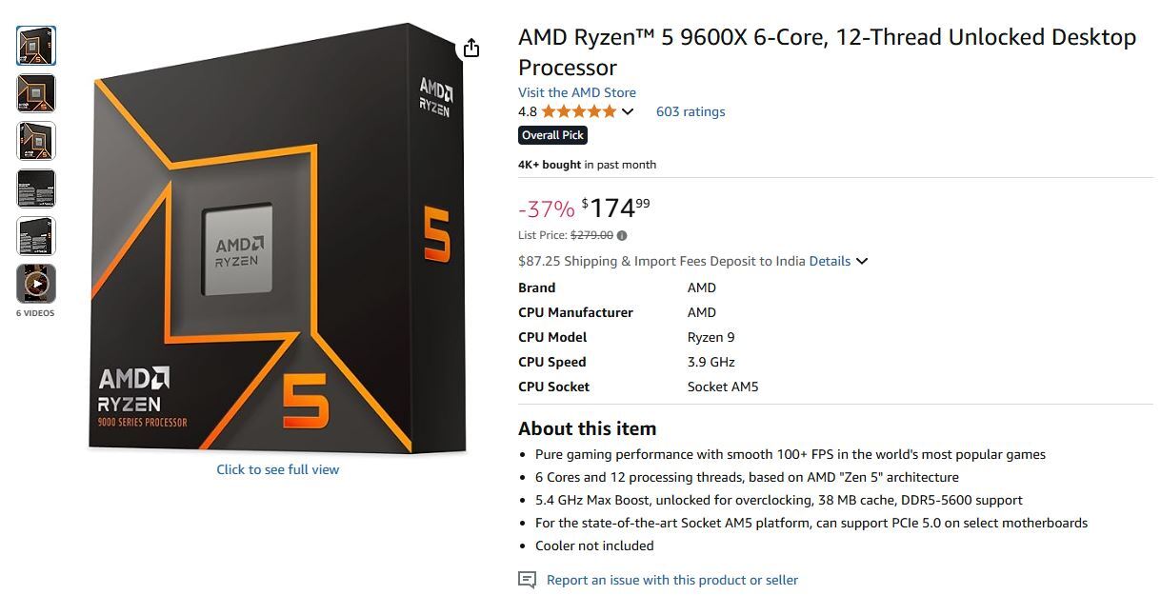Select the second product image thumbnail
Viewport: 1161px width, 615px height.
36,93
